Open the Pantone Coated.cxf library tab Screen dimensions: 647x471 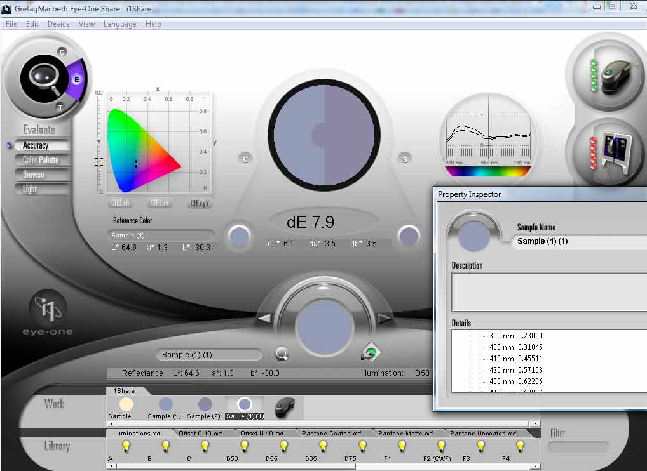tap(331, 433)
